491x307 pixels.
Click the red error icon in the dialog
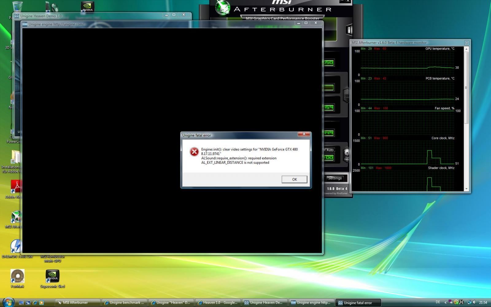pos(194,152)
